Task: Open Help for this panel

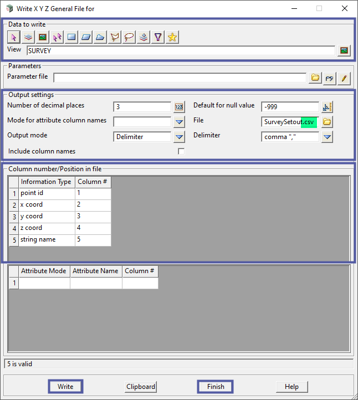Action: [x=291, y=387]
